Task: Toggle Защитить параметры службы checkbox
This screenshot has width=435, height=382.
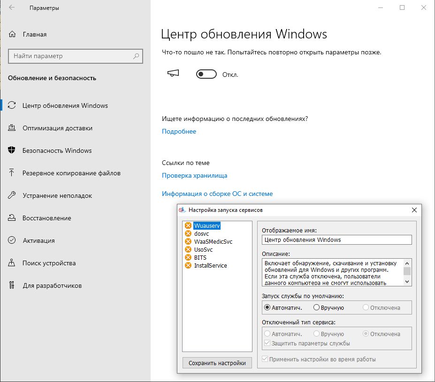Action: pos(307,343)
